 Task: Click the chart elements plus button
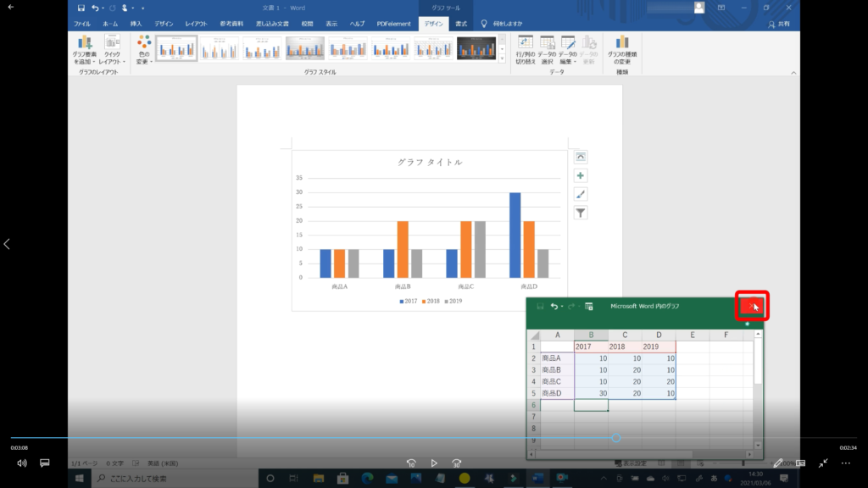click(x=581, y=175)
